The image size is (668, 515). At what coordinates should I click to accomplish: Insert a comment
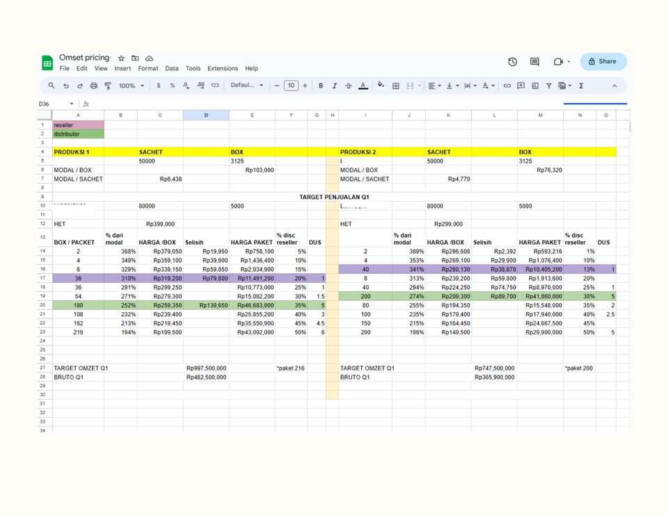click(521, 85)
